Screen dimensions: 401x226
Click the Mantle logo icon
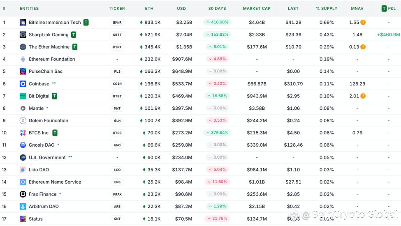point(23,108)
